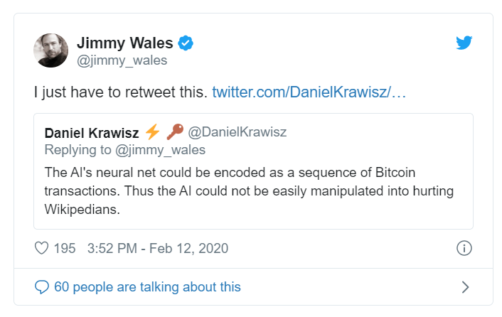The image size is (502, 317).
Task: Visit the @jimmy_wales handle under the name
Action: click(x=122, y=60)
